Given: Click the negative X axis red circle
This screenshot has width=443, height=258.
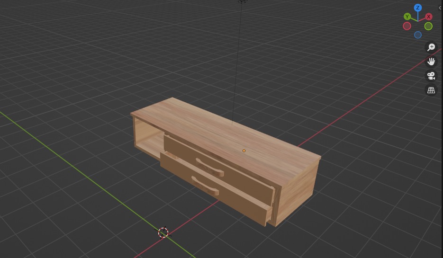Looking at the screenshot, I should 407,26.
